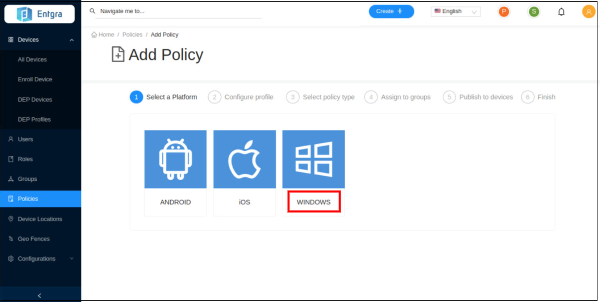600x302 pixels.
Task: Click the home icon in breadcrumb
Action: click(x=94, y=34)
